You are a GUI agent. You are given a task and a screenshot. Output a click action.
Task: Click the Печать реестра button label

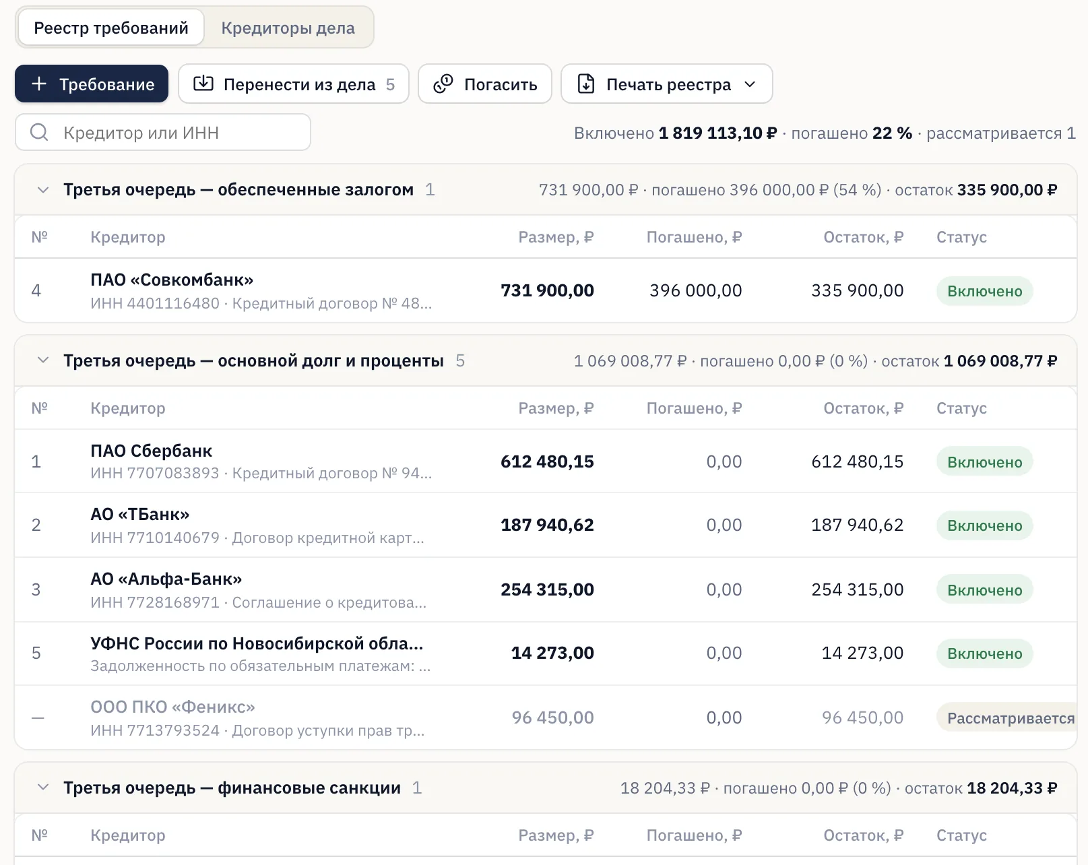click(668, 84)
